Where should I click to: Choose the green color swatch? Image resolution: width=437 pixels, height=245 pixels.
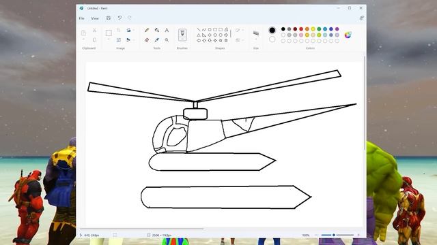(x=319, y=29)
